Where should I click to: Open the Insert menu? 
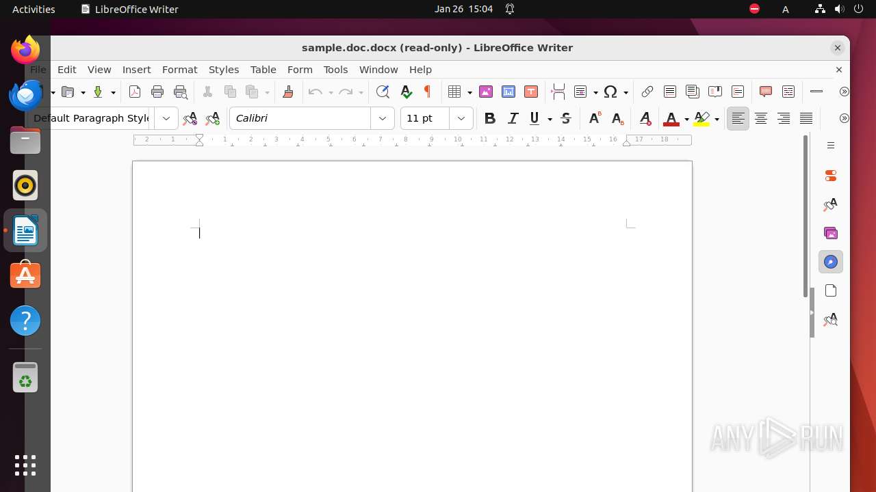(x=137, y=70)
